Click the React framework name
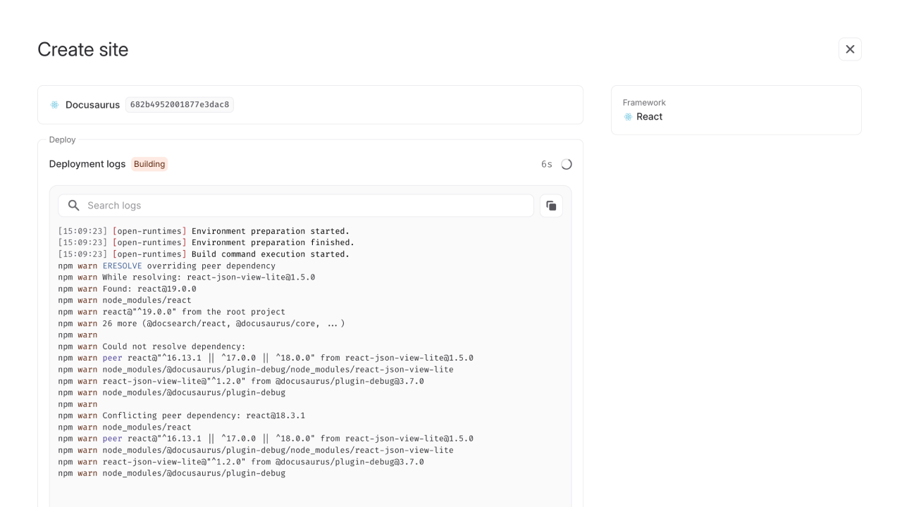 coord(649,117)
